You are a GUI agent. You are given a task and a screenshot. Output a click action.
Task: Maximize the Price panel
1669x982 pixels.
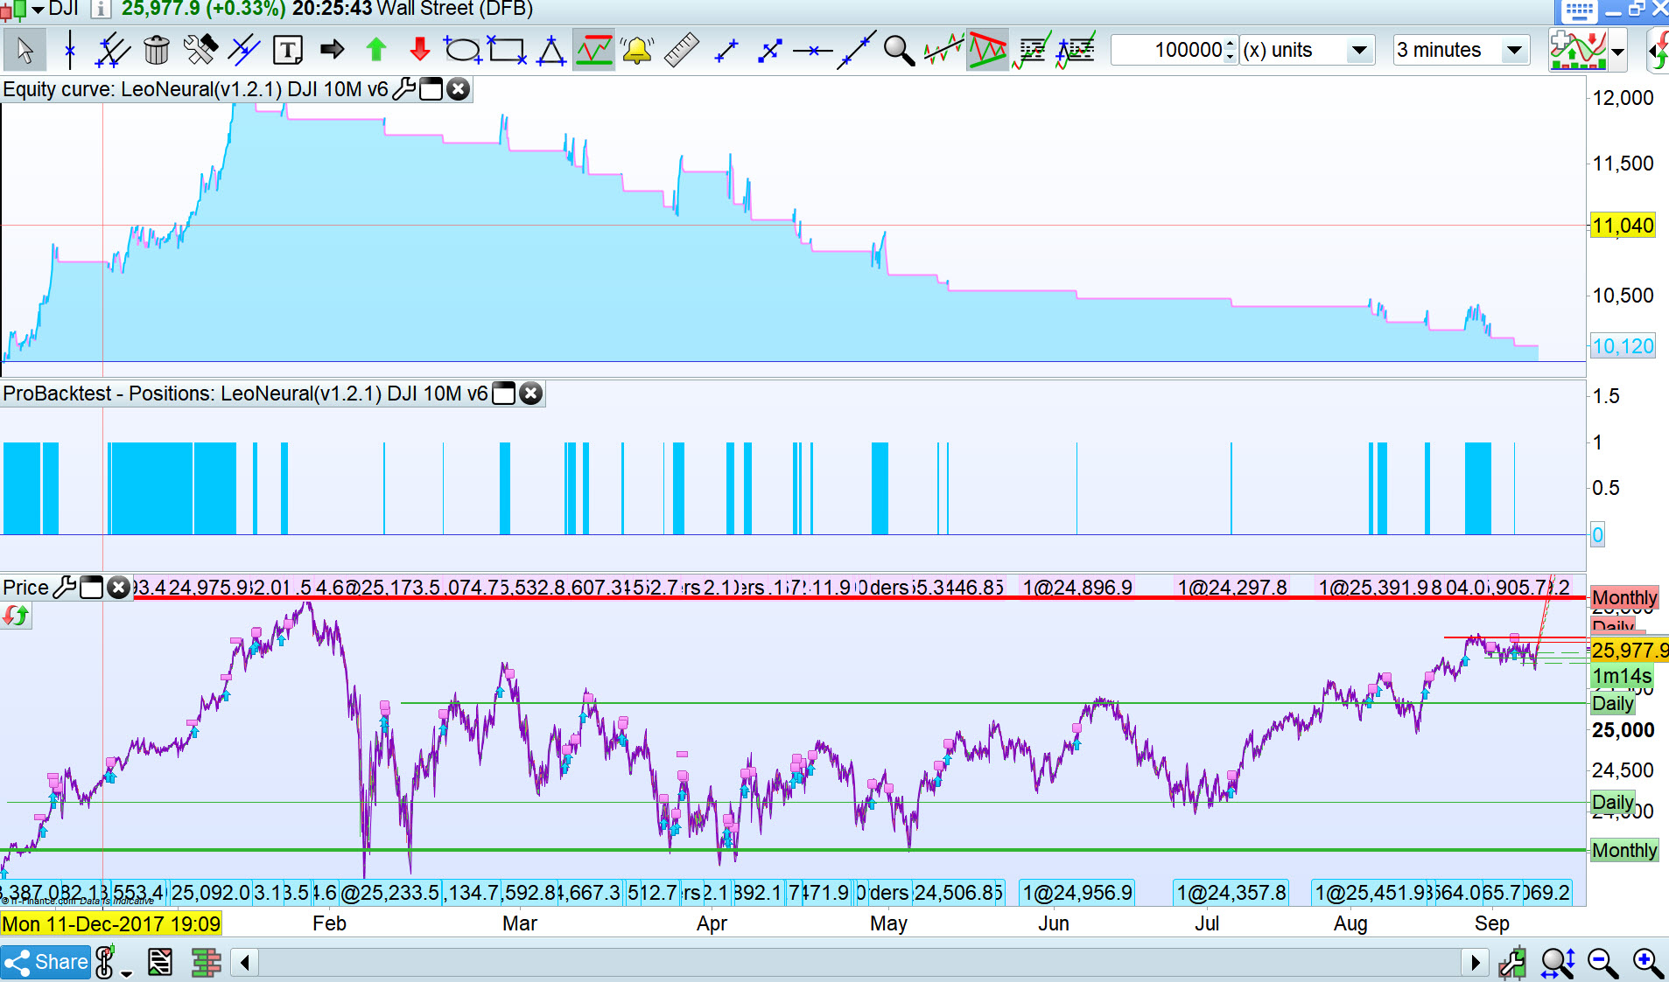(x=91, y=588)
